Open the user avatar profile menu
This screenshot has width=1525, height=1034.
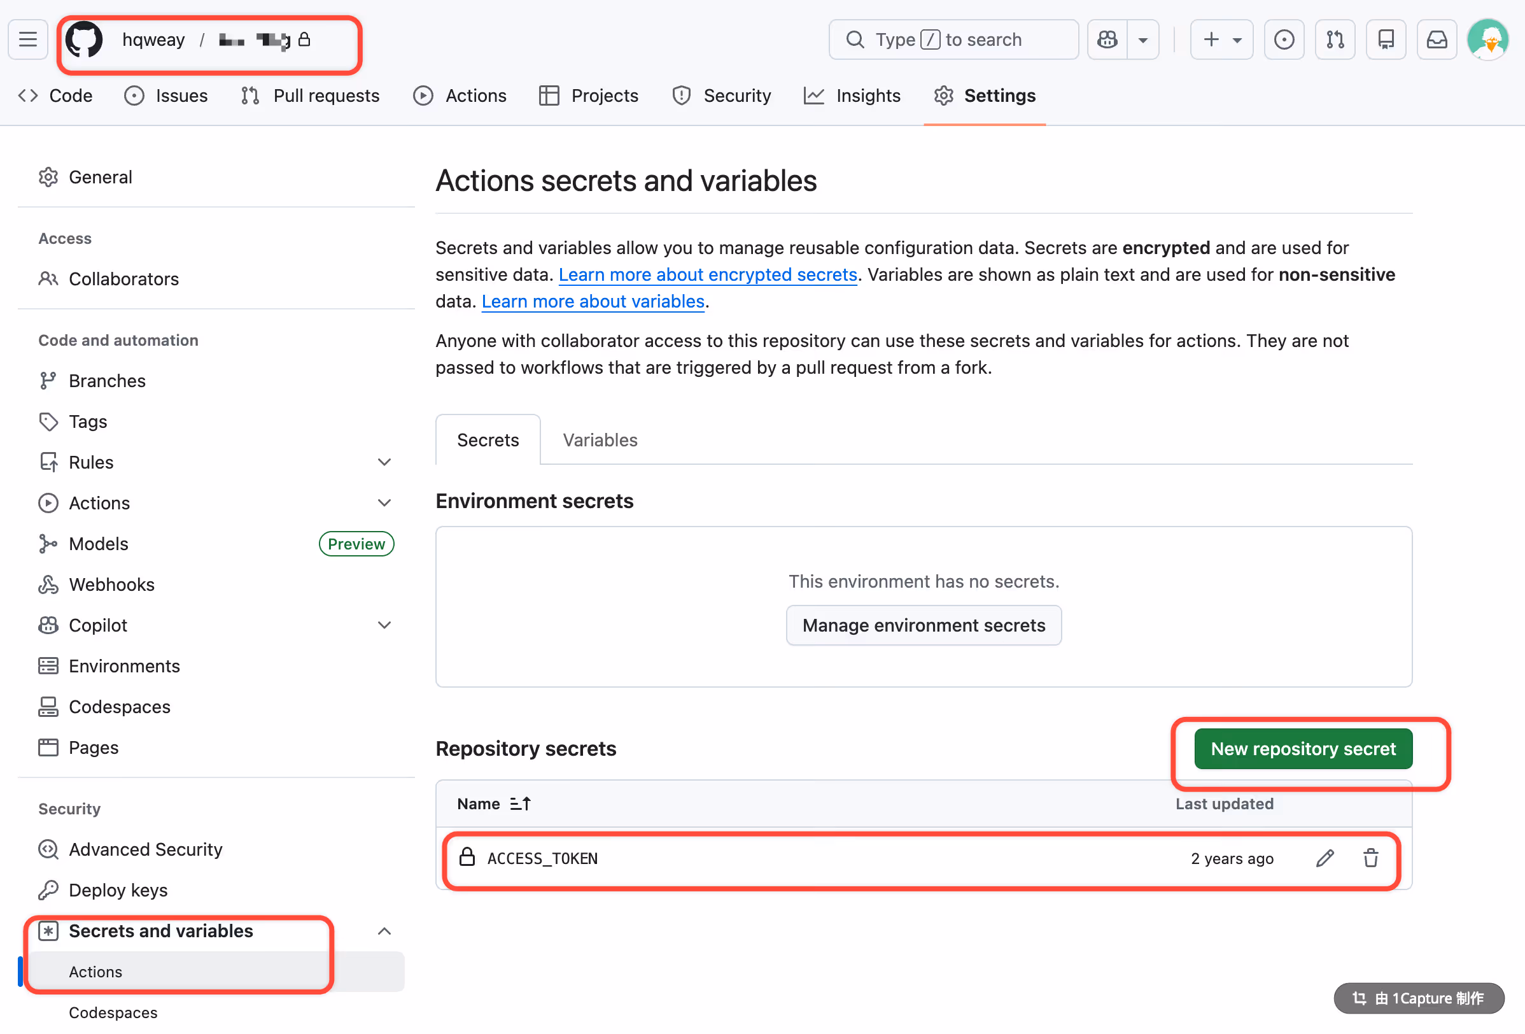tap(1487, 40)
